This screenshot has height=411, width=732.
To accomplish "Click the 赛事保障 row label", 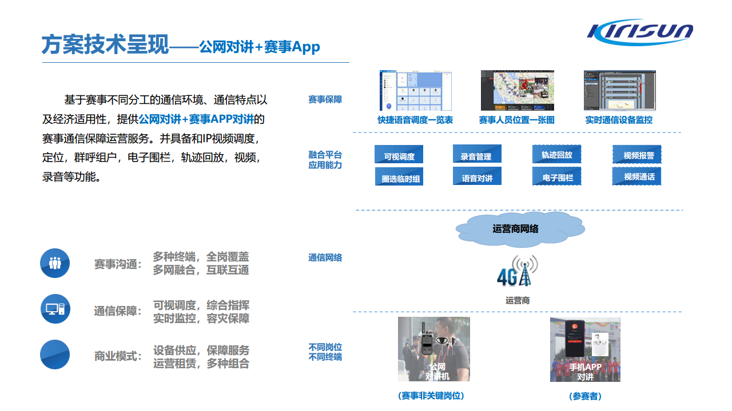I will point(325,99).
